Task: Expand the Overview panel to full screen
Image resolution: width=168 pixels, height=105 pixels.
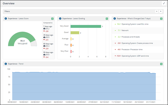Action: tap(164, 3)
